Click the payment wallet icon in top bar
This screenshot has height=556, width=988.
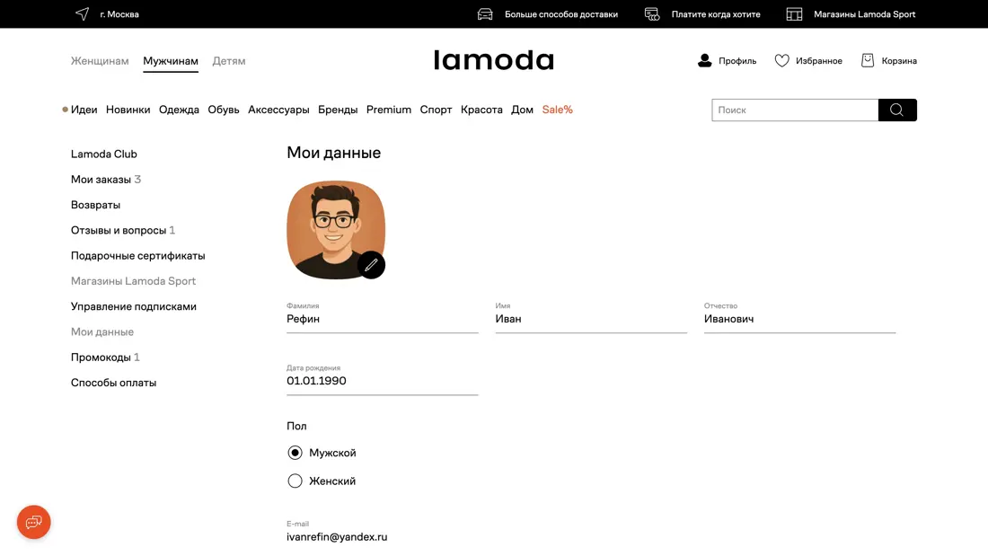click(x=652, y=14)
